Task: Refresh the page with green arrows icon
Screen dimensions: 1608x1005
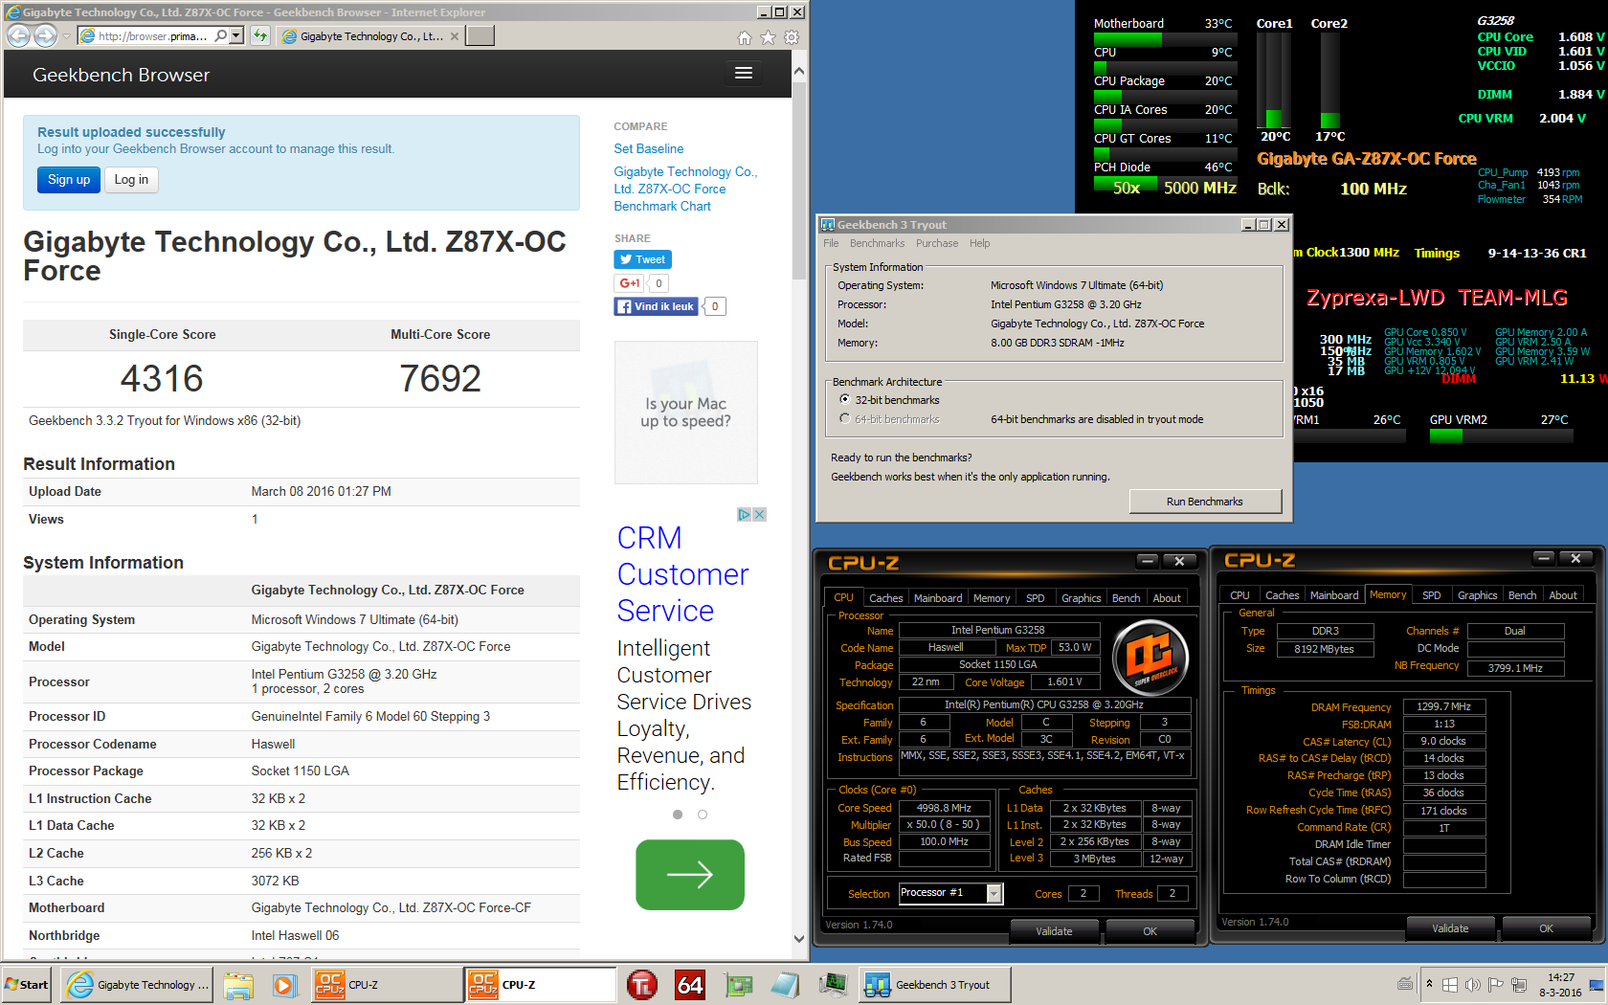Action: point(260,35)
